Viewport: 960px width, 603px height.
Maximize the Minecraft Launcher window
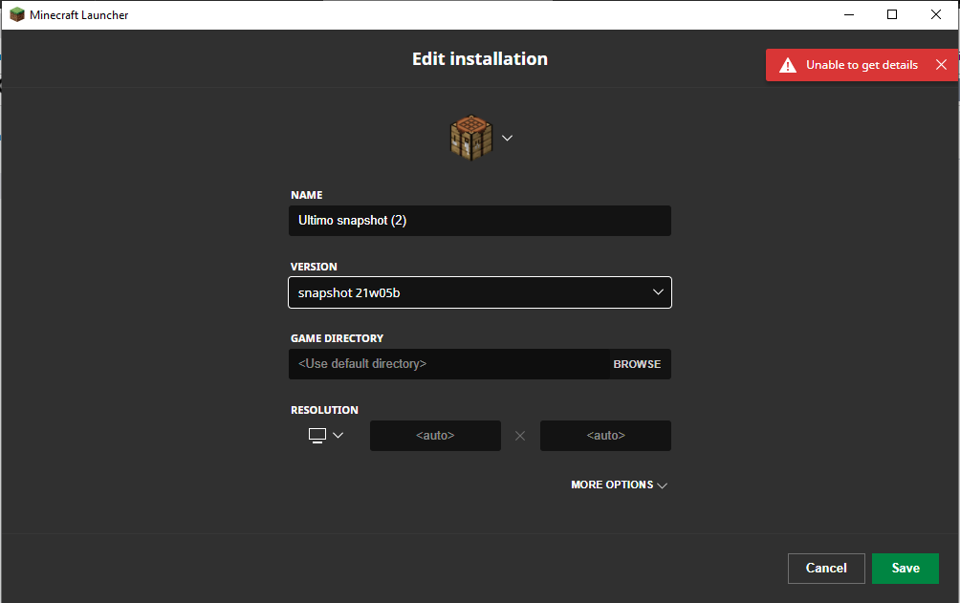point(892,14)
